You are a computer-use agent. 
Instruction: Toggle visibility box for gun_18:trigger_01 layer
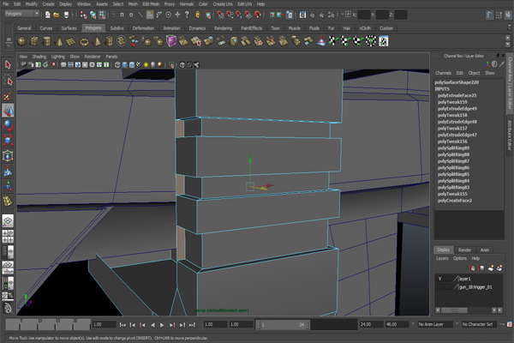(x=440, y=287)
